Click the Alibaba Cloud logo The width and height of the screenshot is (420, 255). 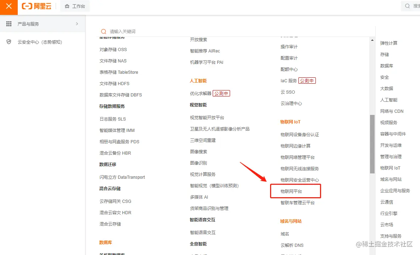click(x=37, y=6)
